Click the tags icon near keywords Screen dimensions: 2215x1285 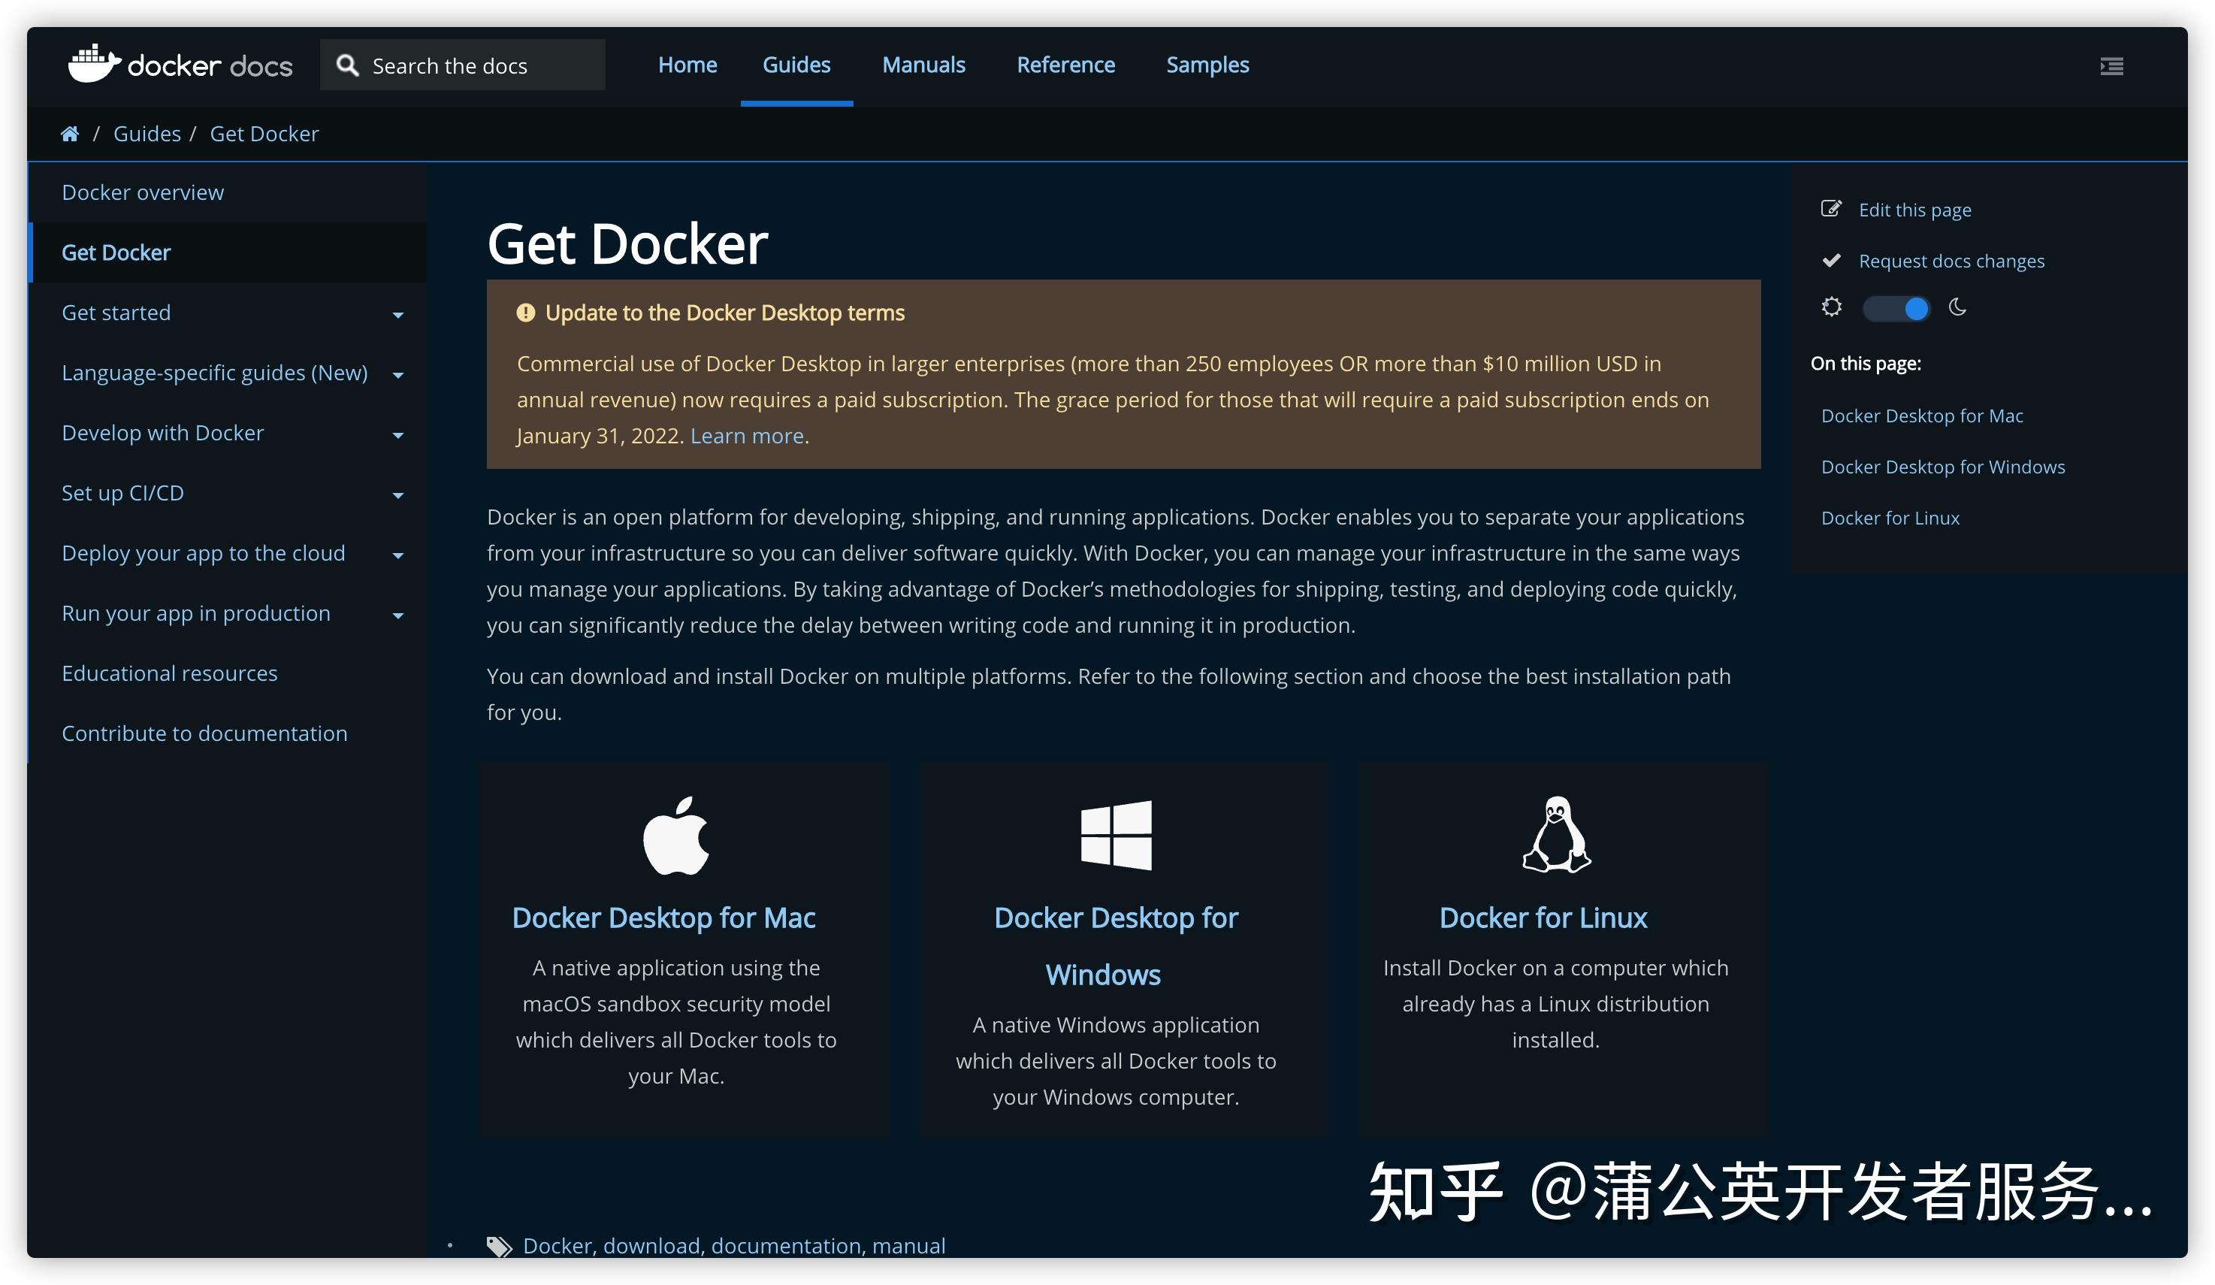499,1247
